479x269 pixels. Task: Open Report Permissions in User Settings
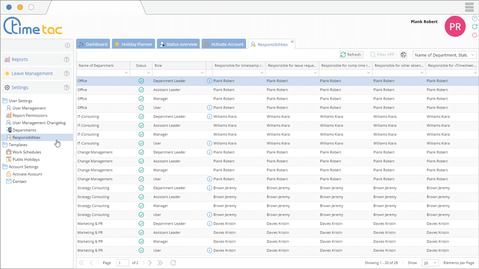[30, 116]
